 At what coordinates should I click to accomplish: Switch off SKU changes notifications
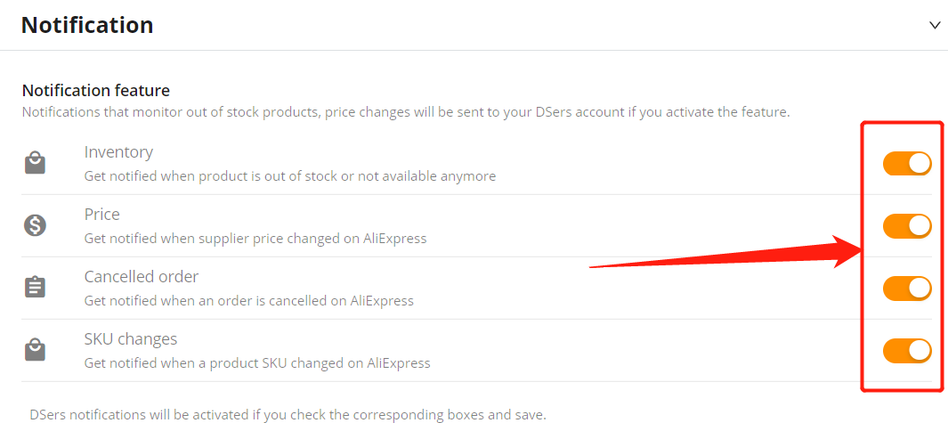[907, 350]
